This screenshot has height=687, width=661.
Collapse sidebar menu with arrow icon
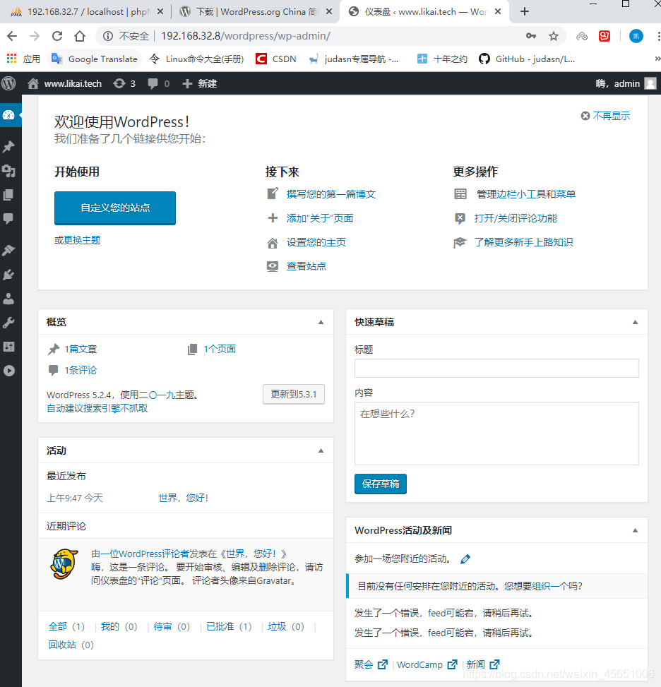click(x=8, y=371)
